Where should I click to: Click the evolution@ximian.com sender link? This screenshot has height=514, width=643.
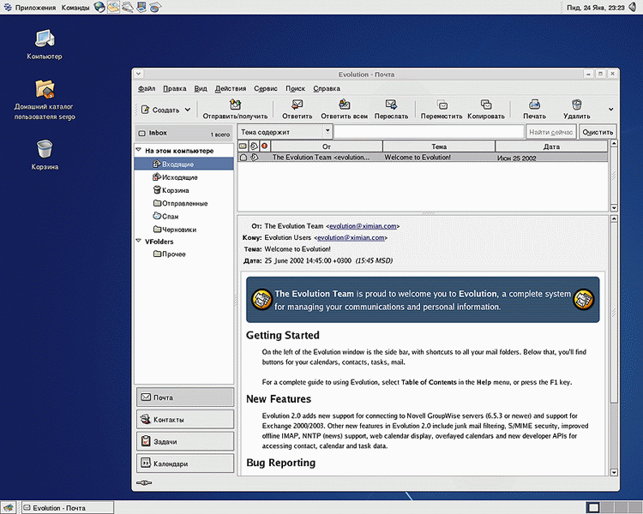coord(364,226)
